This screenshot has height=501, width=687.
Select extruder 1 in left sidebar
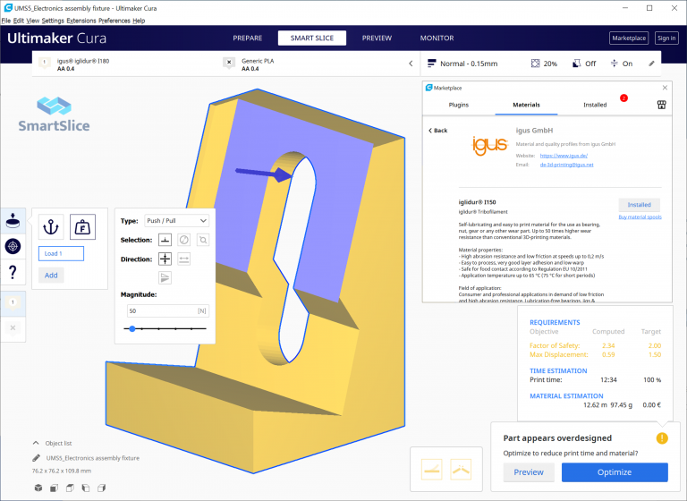click(13, 302)
